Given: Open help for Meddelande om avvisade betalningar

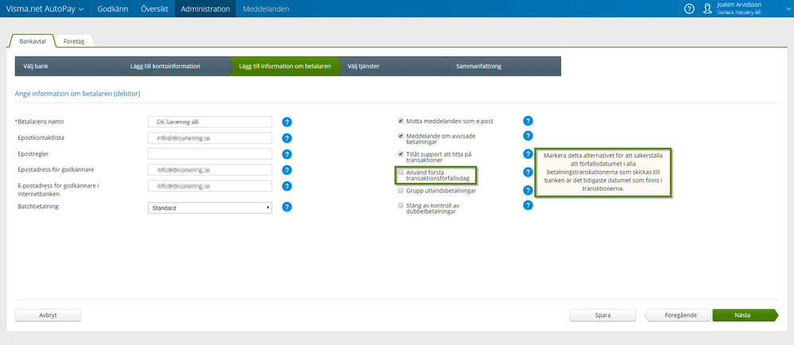Looking at the screenshot, I should coord(529,136).
